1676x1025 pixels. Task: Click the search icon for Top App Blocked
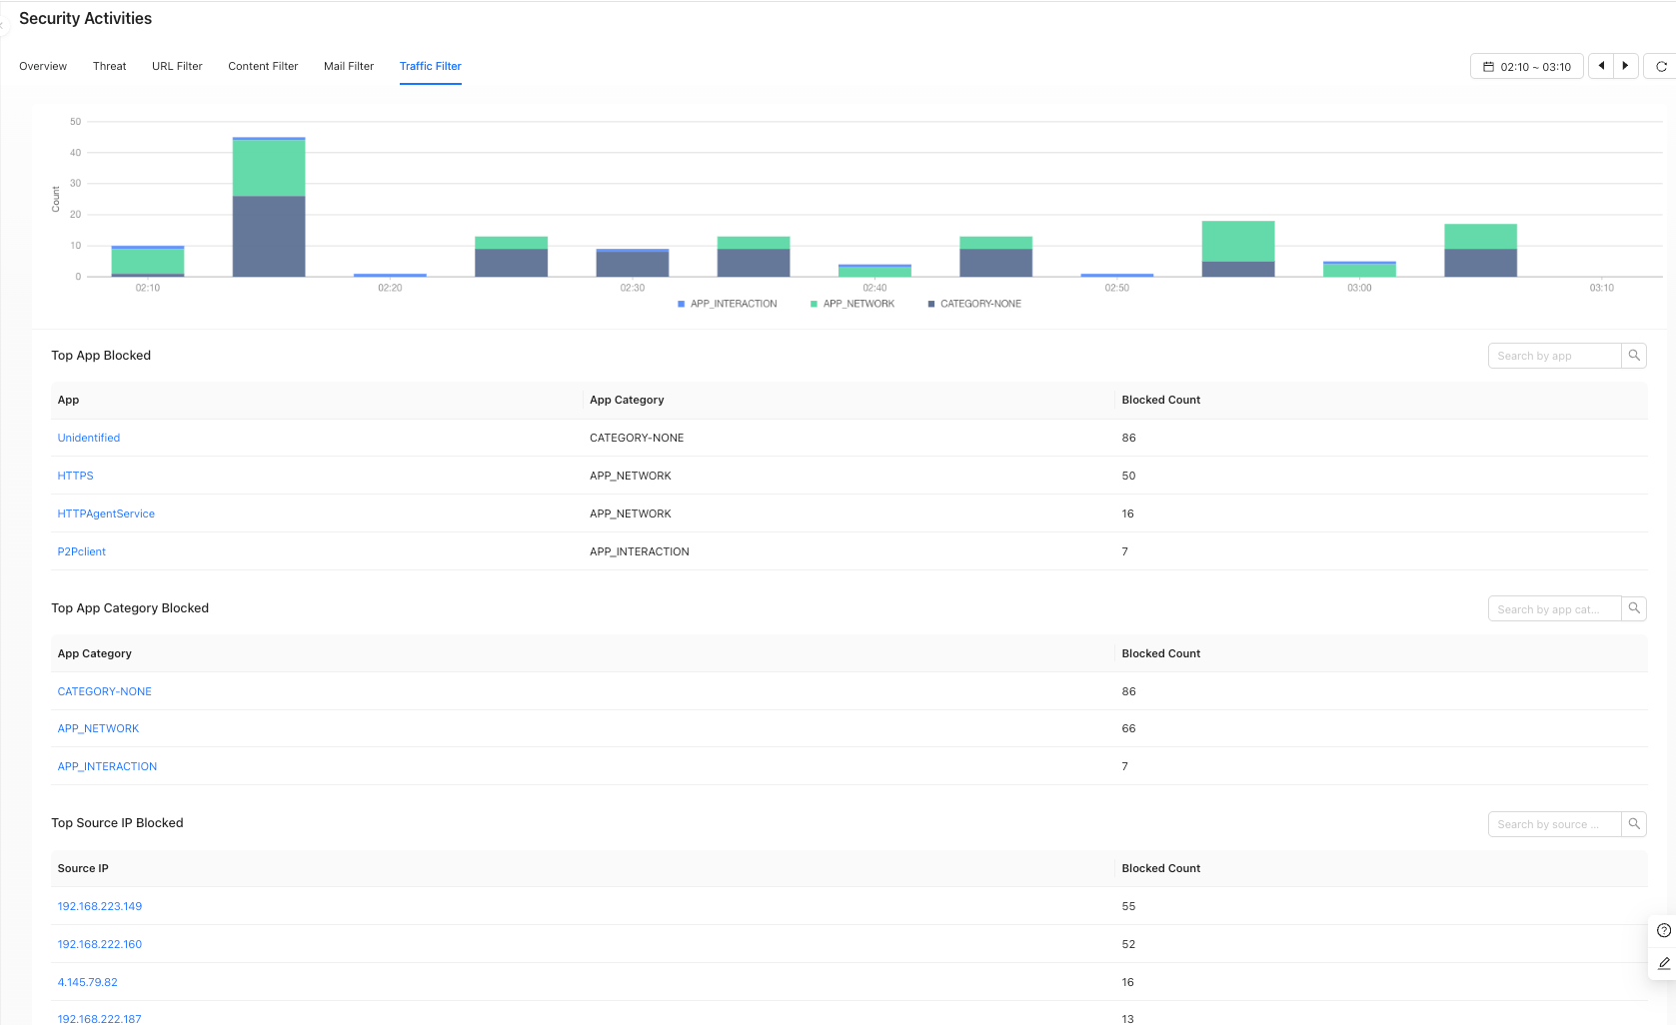1634,356
